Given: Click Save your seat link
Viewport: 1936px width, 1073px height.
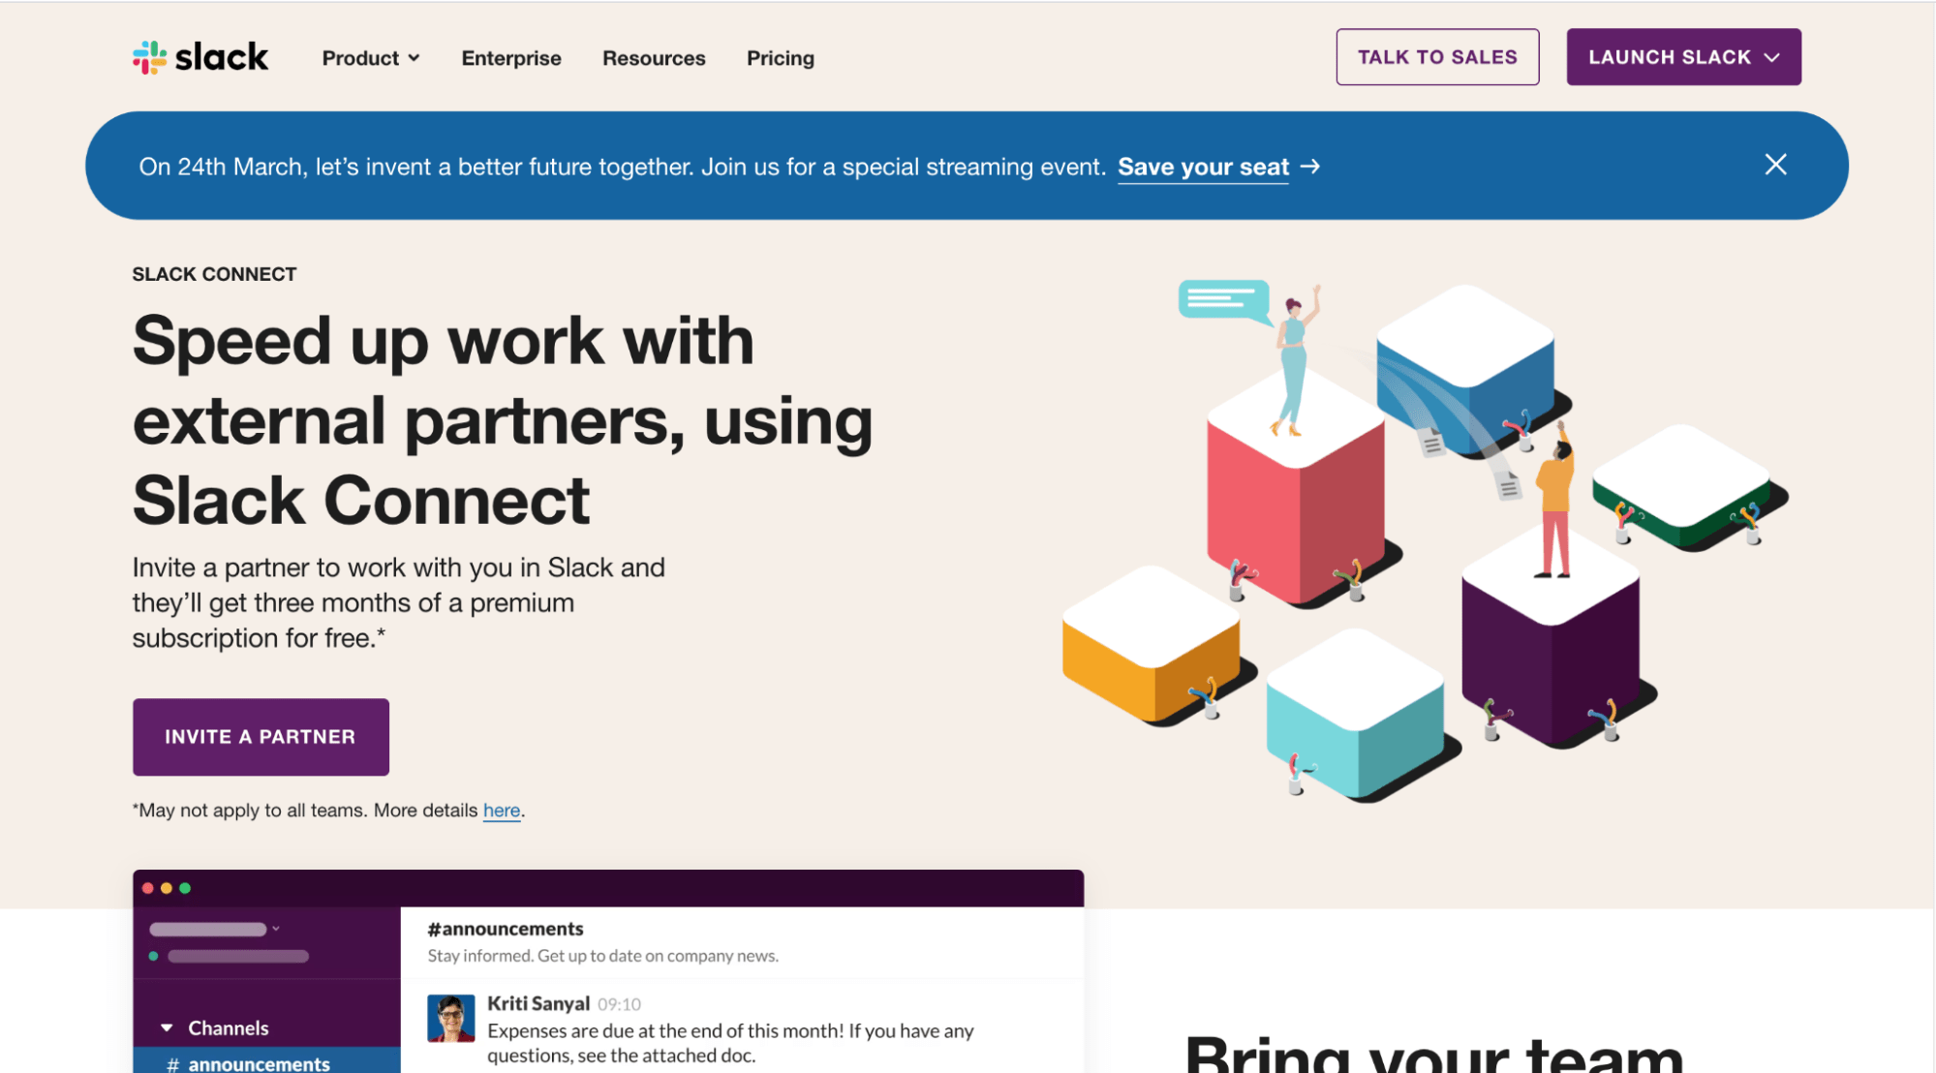Looking at the screenshot, I should point(1201,164).
